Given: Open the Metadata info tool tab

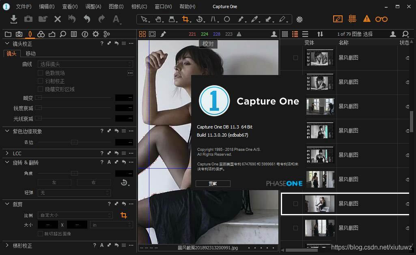Looking at the screenshot, I should [85, 34].
